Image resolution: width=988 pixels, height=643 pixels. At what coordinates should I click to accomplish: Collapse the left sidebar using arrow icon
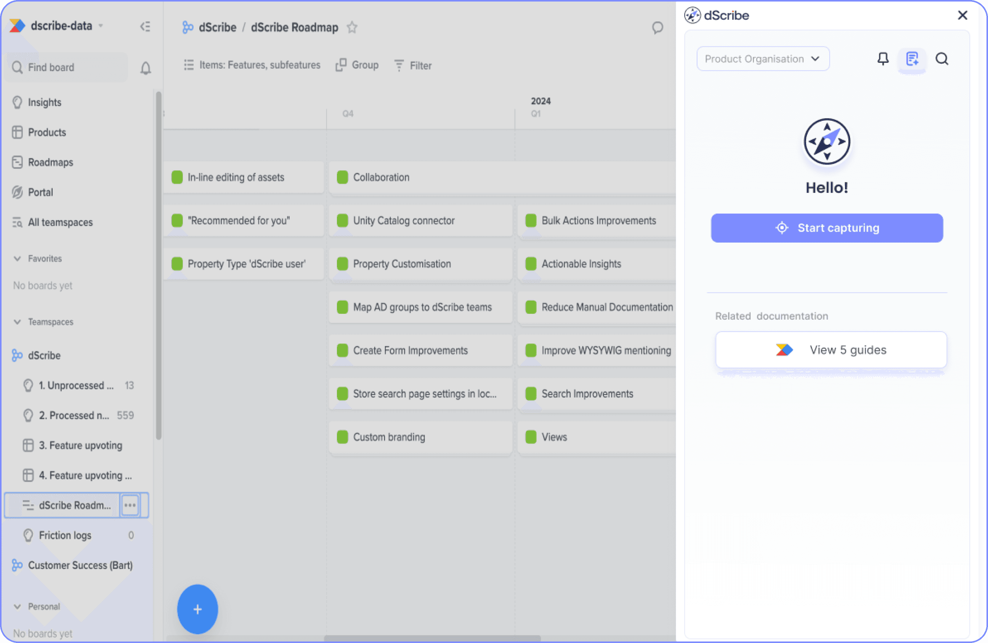tap(145, 27)
